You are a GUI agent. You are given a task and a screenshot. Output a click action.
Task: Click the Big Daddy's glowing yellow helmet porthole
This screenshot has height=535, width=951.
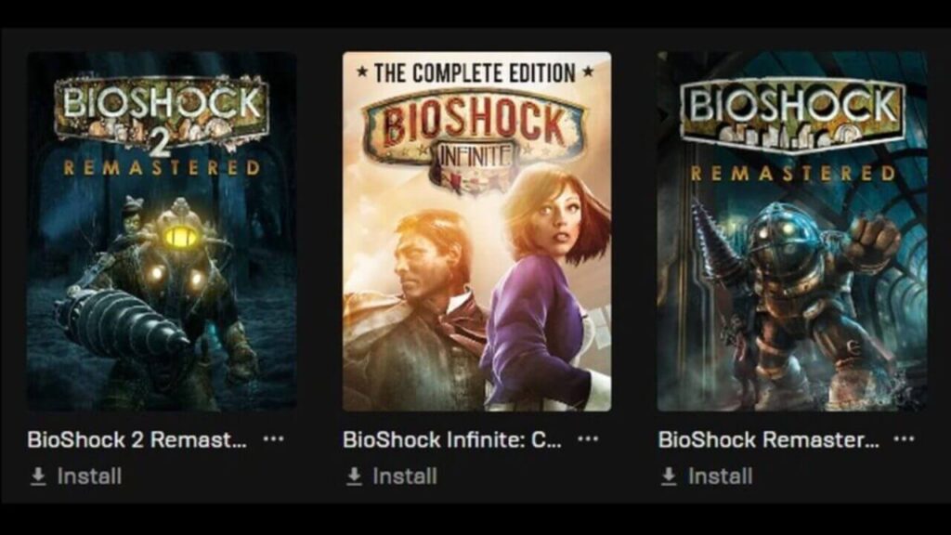coord(180,237)
